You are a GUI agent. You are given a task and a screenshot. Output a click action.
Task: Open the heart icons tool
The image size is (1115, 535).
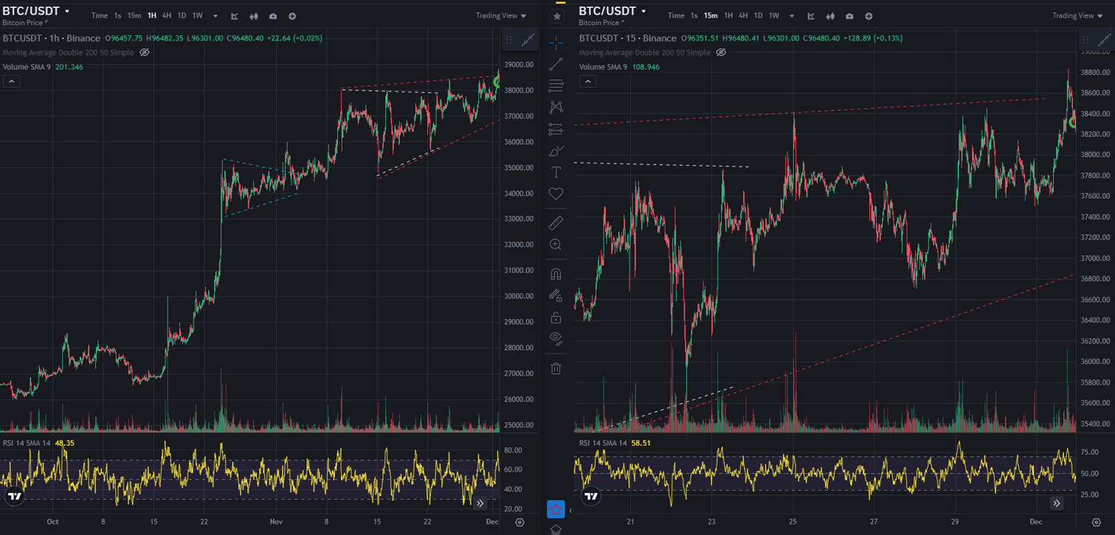tap(556, 194)
